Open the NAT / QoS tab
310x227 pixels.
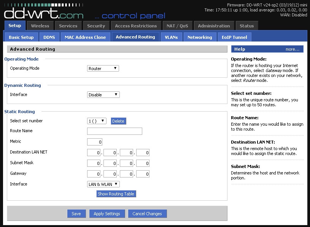click(x=177, y=26)
